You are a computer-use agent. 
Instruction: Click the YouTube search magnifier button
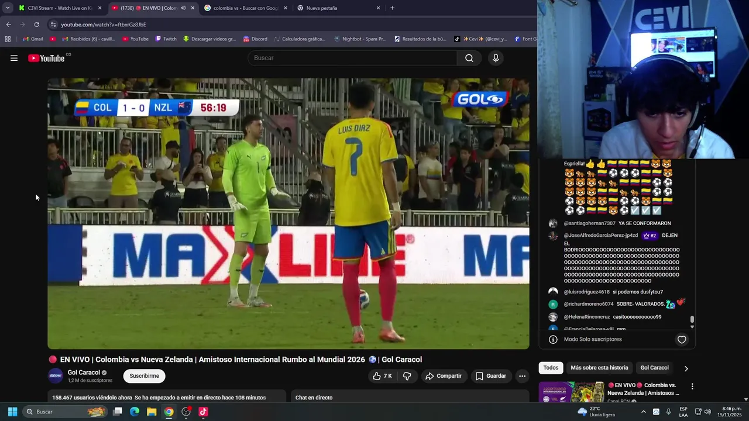point(469,58)
